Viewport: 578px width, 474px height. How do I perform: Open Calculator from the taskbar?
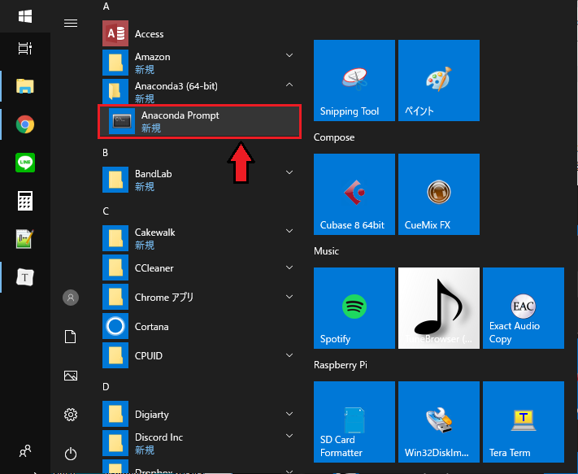[x=25, y=201]
